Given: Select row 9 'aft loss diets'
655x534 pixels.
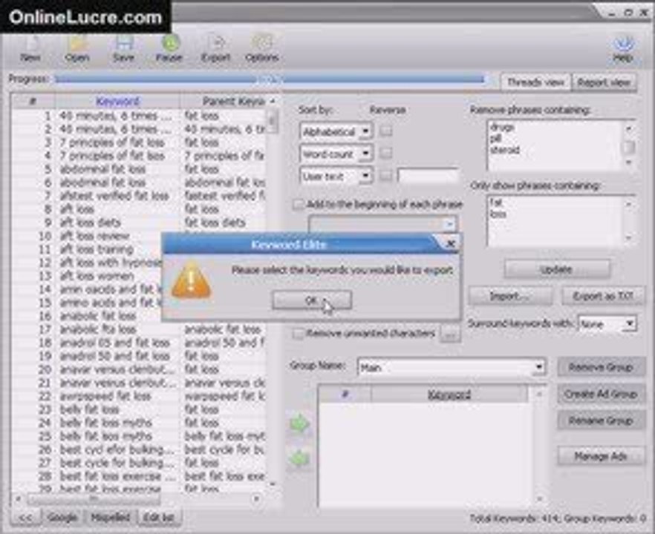Looking at the screenshot, I should tap(139, 222).
